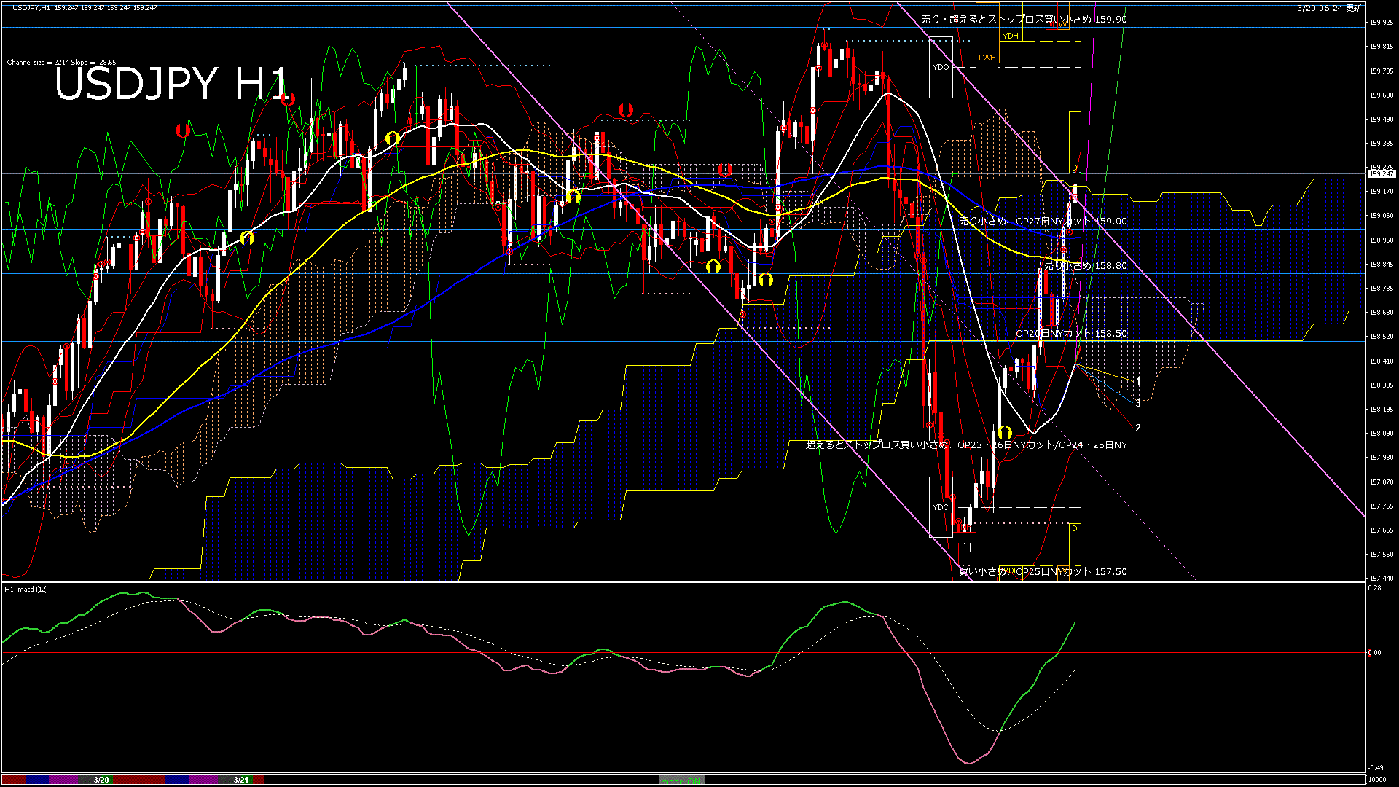Click the orange W pattern marker at the top right
1399x787 pixels.
(1063, 24)
